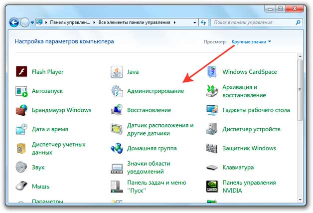The width and height of the screenshot is (313, 213).
Task: Click the Control Panel icon in address bar
Action: [x=39, y=22]
